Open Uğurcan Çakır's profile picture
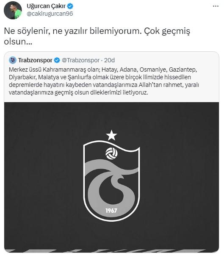 point(13,10)
